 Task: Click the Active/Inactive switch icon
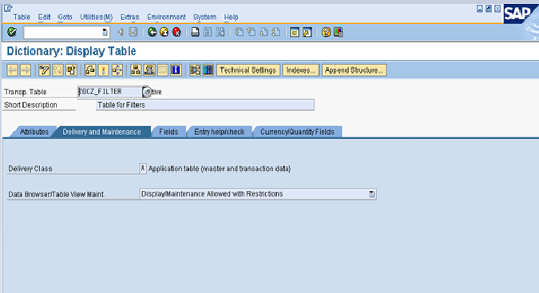pyautogui.click(x=57, y=70)
